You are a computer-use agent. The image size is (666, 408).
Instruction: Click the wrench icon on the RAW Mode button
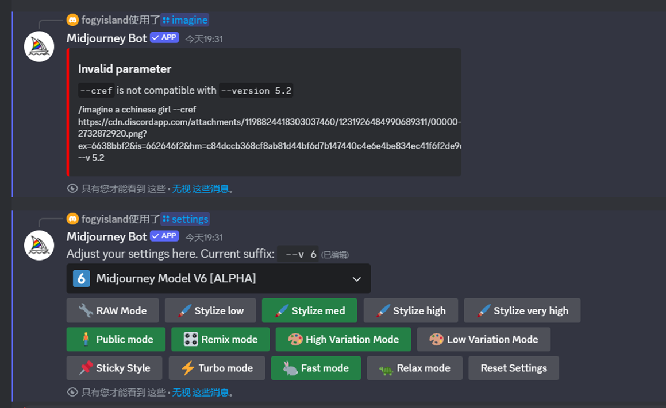[86, 310]
